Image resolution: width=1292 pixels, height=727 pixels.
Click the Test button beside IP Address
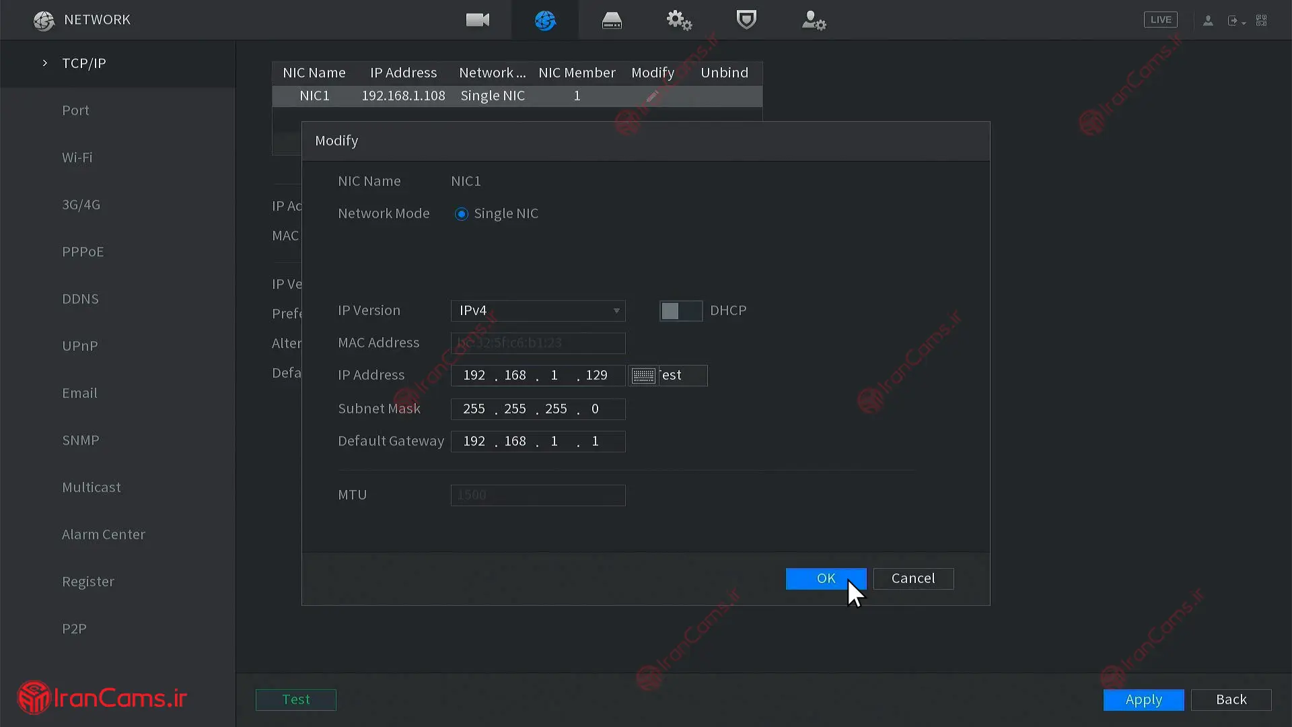[x=682, y=376]
